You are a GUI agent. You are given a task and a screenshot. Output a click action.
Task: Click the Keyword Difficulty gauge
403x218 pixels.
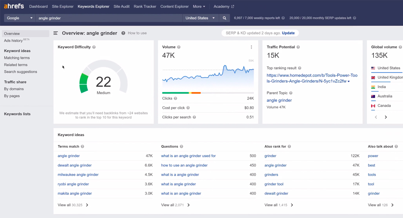coord(103,76)
